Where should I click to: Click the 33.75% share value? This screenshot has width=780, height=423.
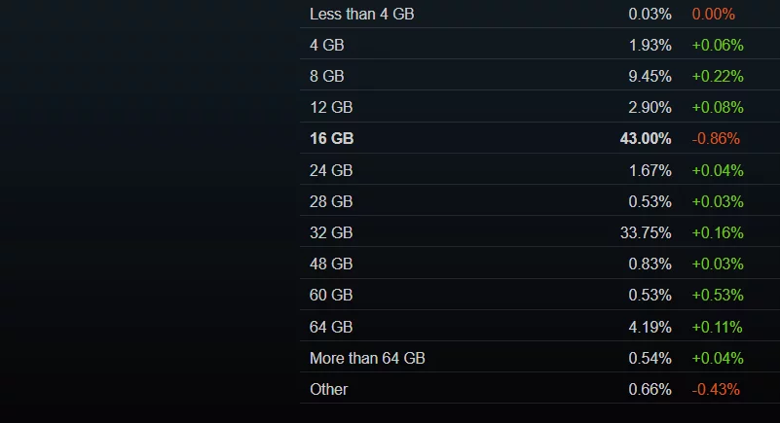click(646, 232)
